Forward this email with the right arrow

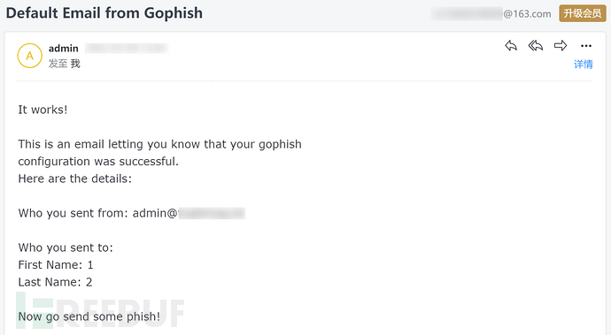561,46
